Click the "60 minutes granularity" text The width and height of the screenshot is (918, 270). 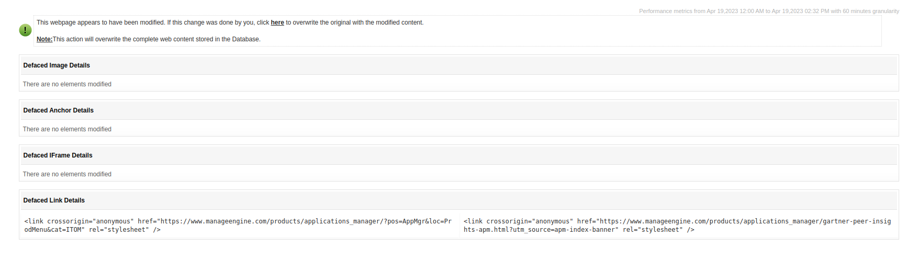870,11
